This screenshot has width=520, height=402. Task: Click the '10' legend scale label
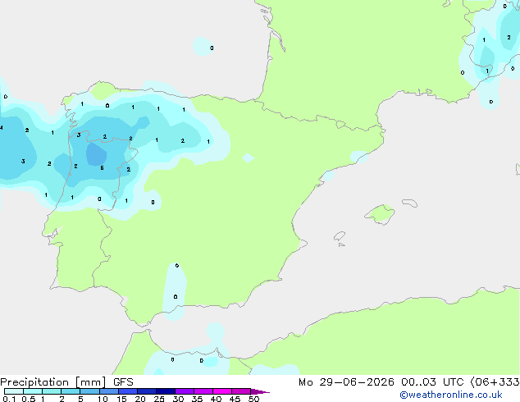click(103, 399)
